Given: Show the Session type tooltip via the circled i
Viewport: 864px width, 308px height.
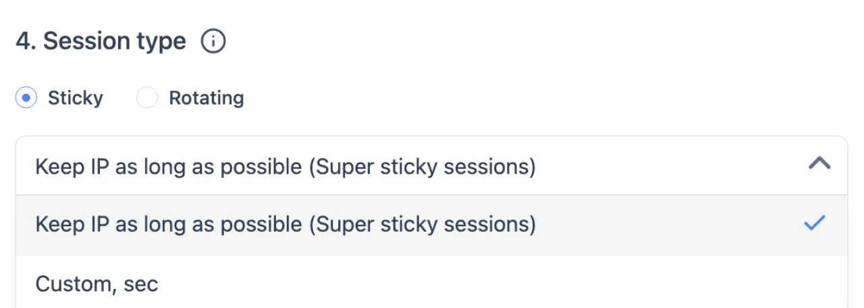Looking at the screenshot, I should 213,42.
